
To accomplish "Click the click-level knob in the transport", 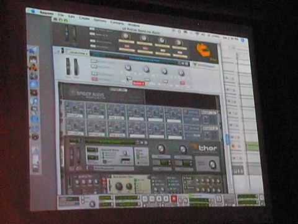I will click(93, 204).
